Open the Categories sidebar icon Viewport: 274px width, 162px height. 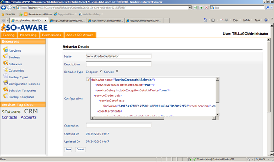point(6,69)
